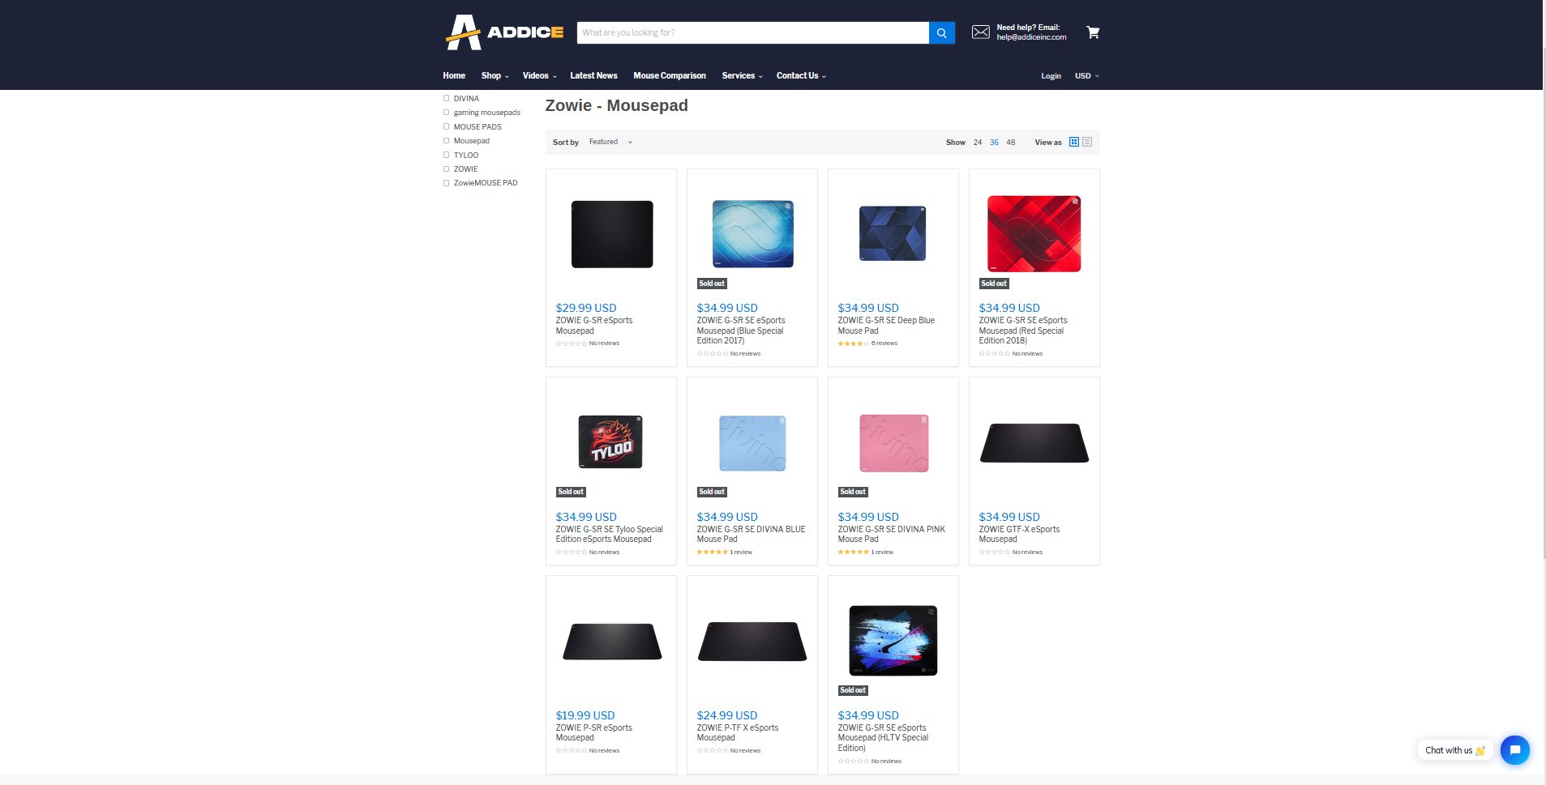Check the gaming mousepads filter checkbox
This screenshot has height=785, width=1546.
[446, 113]
